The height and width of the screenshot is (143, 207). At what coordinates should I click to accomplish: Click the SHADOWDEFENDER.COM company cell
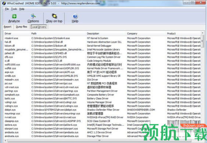point(141,110)
